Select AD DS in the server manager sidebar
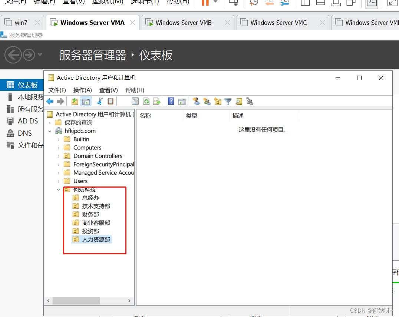Viewport: 399px width, 317px height. tap(28, 121)
